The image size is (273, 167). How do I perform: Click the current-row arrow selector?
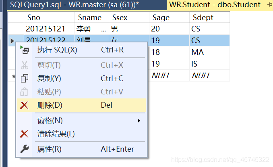coord(12,41)
